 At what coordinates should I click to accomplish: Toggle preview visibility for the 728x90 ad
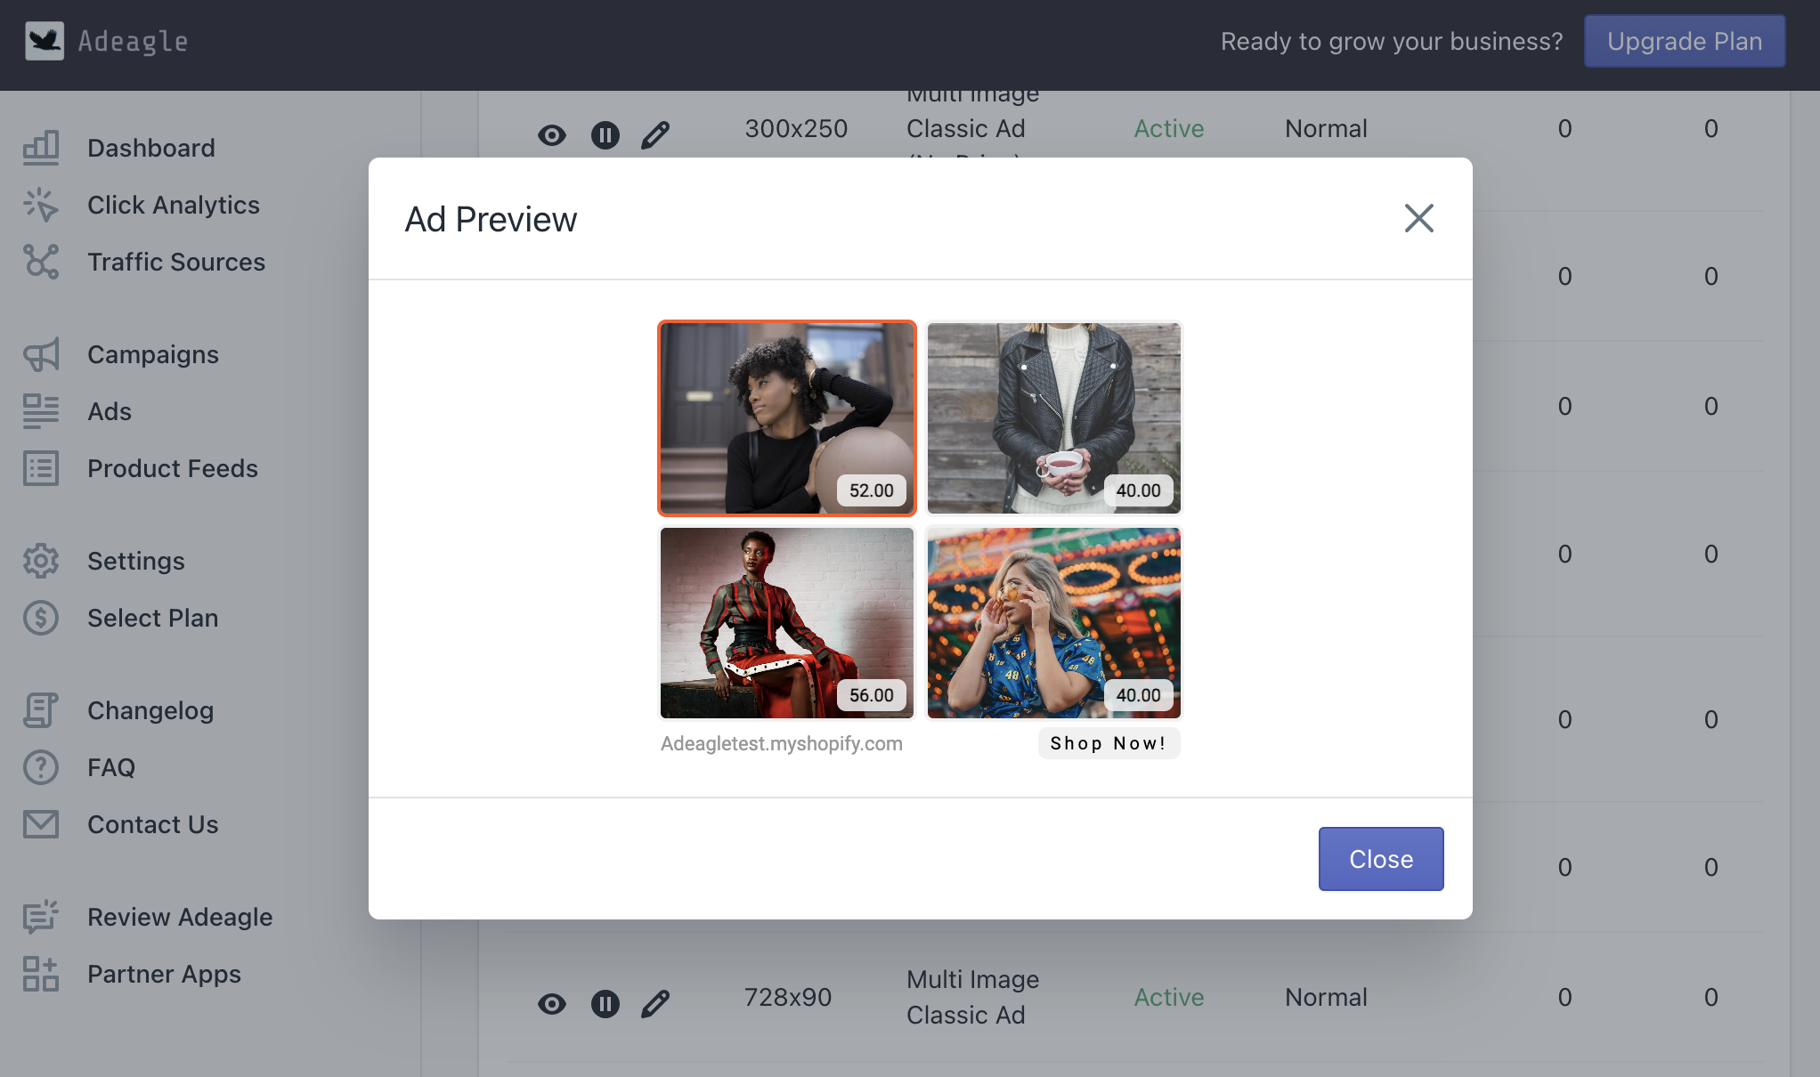pos(552,1003)
